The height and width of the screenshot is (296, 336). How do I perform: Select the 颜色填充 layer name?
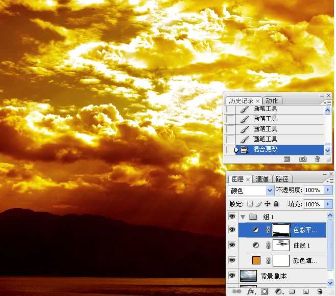[305, 260]
